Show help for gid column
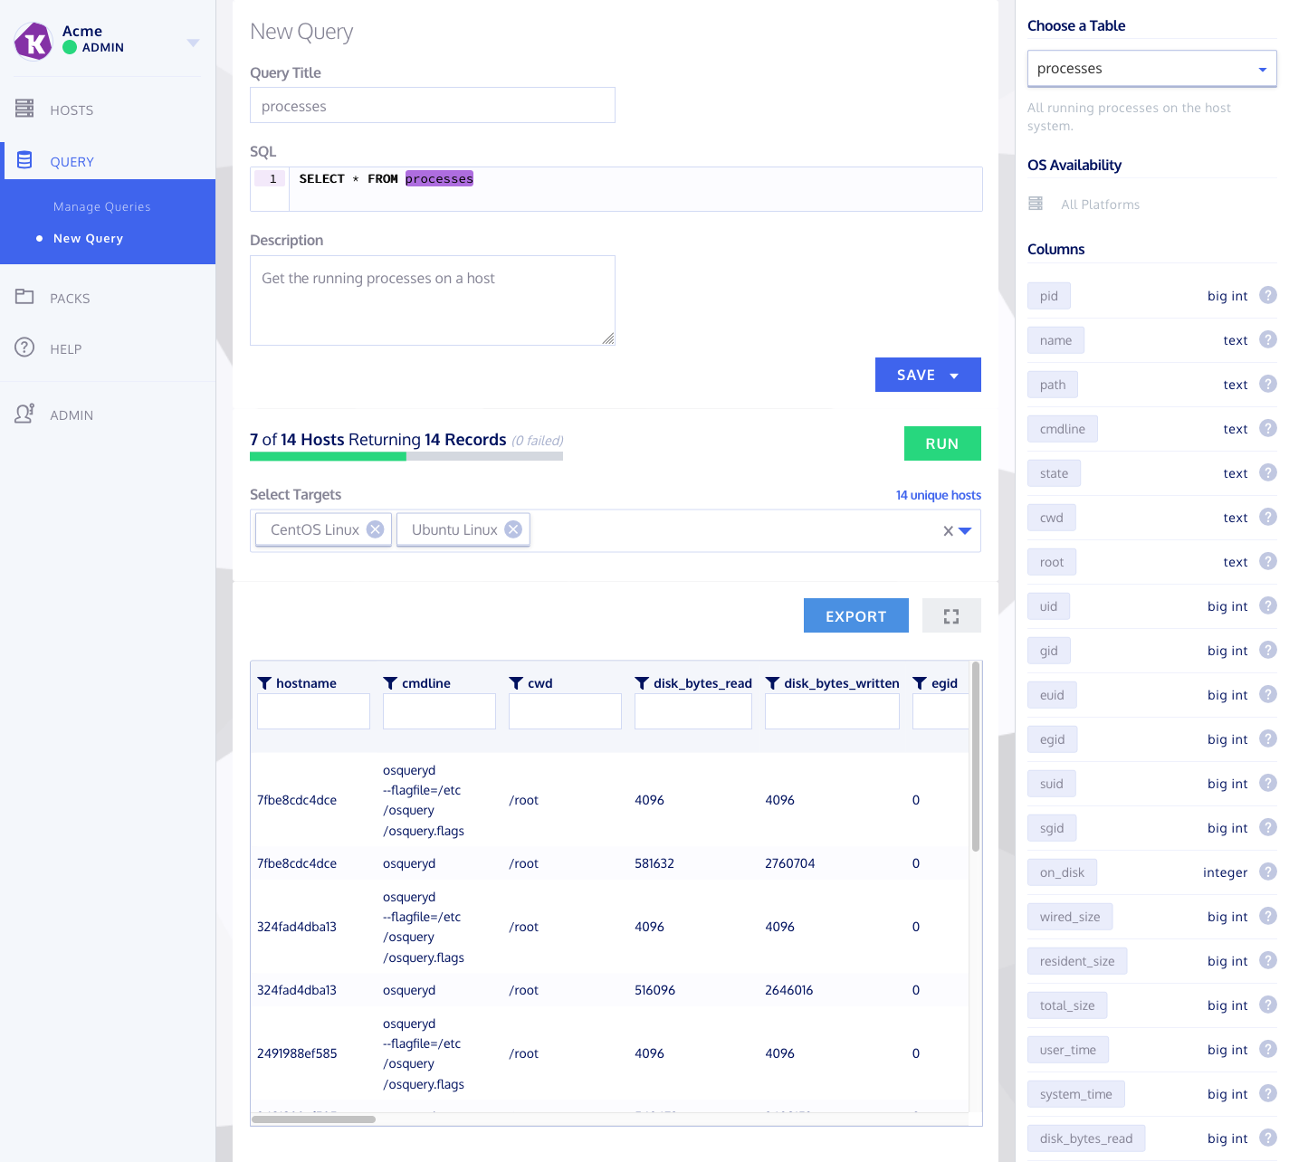1289x1162 pixels. pos(1268,650)
